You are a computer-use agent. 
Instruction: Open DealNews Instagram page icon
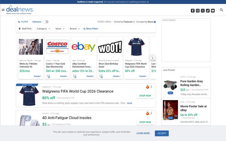[198, 11]
